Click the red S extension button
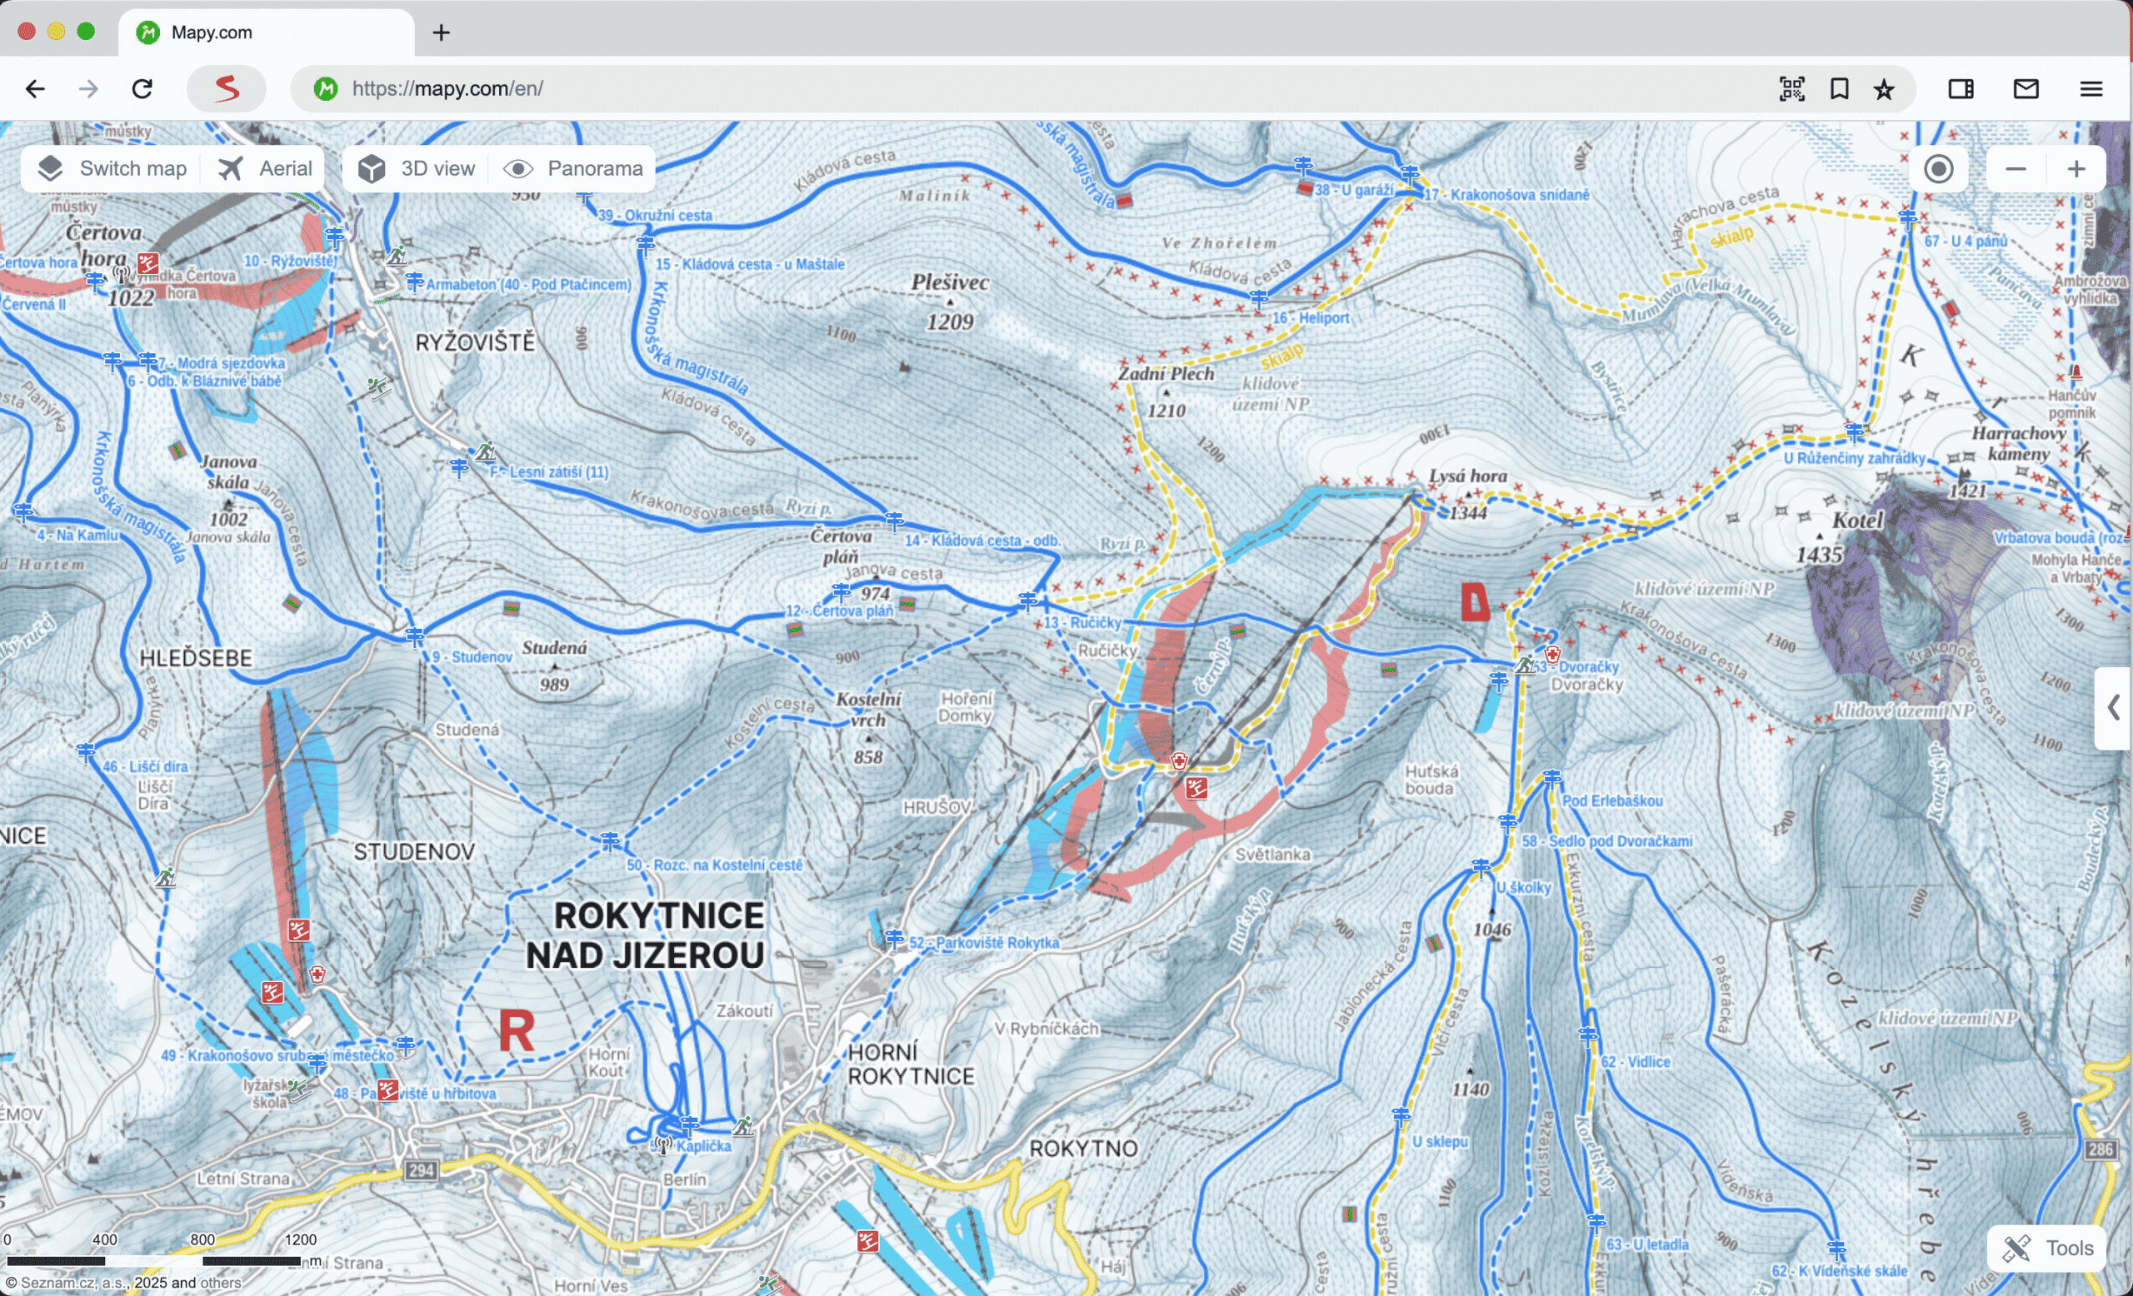The height and width of the screenshot is (1296, 2133). coord(227,88)
